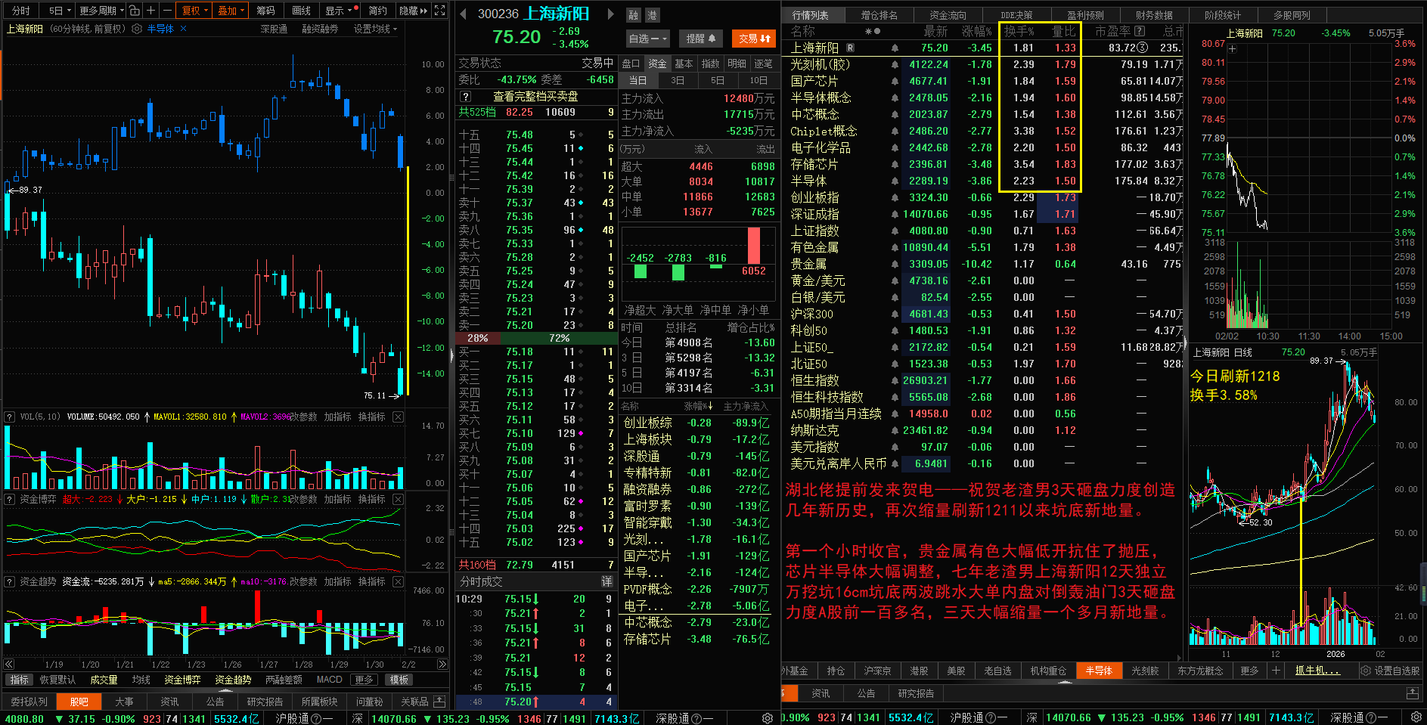
Task: Click the 市盈率 help question icon
Action: 1140,31
